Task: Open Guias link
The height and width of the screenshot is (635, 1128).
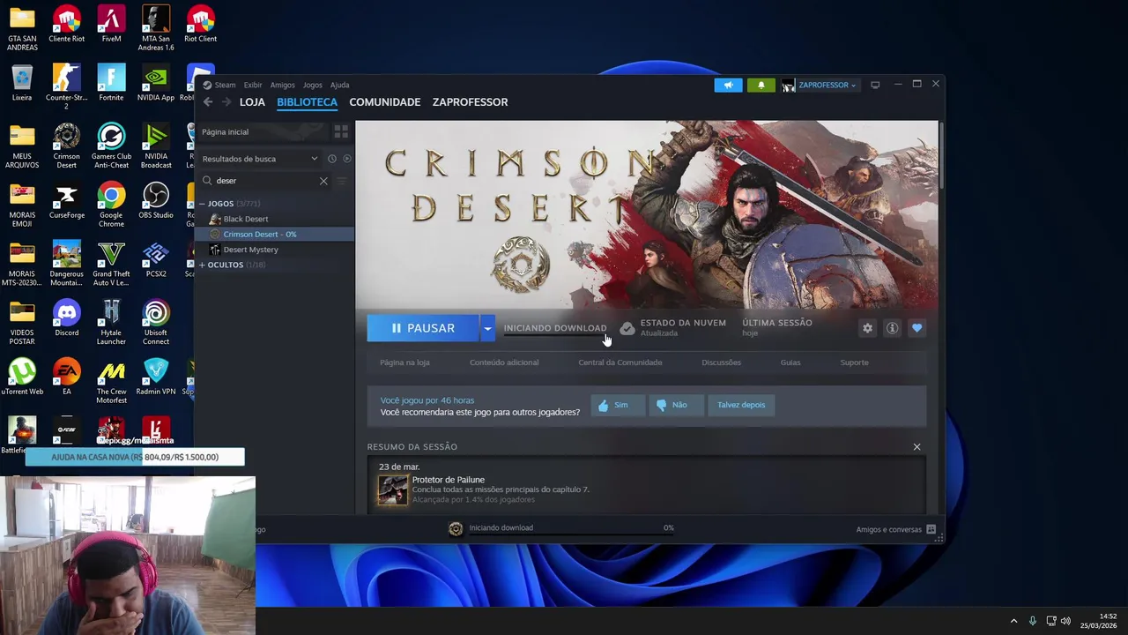Action: pos(790,362)
